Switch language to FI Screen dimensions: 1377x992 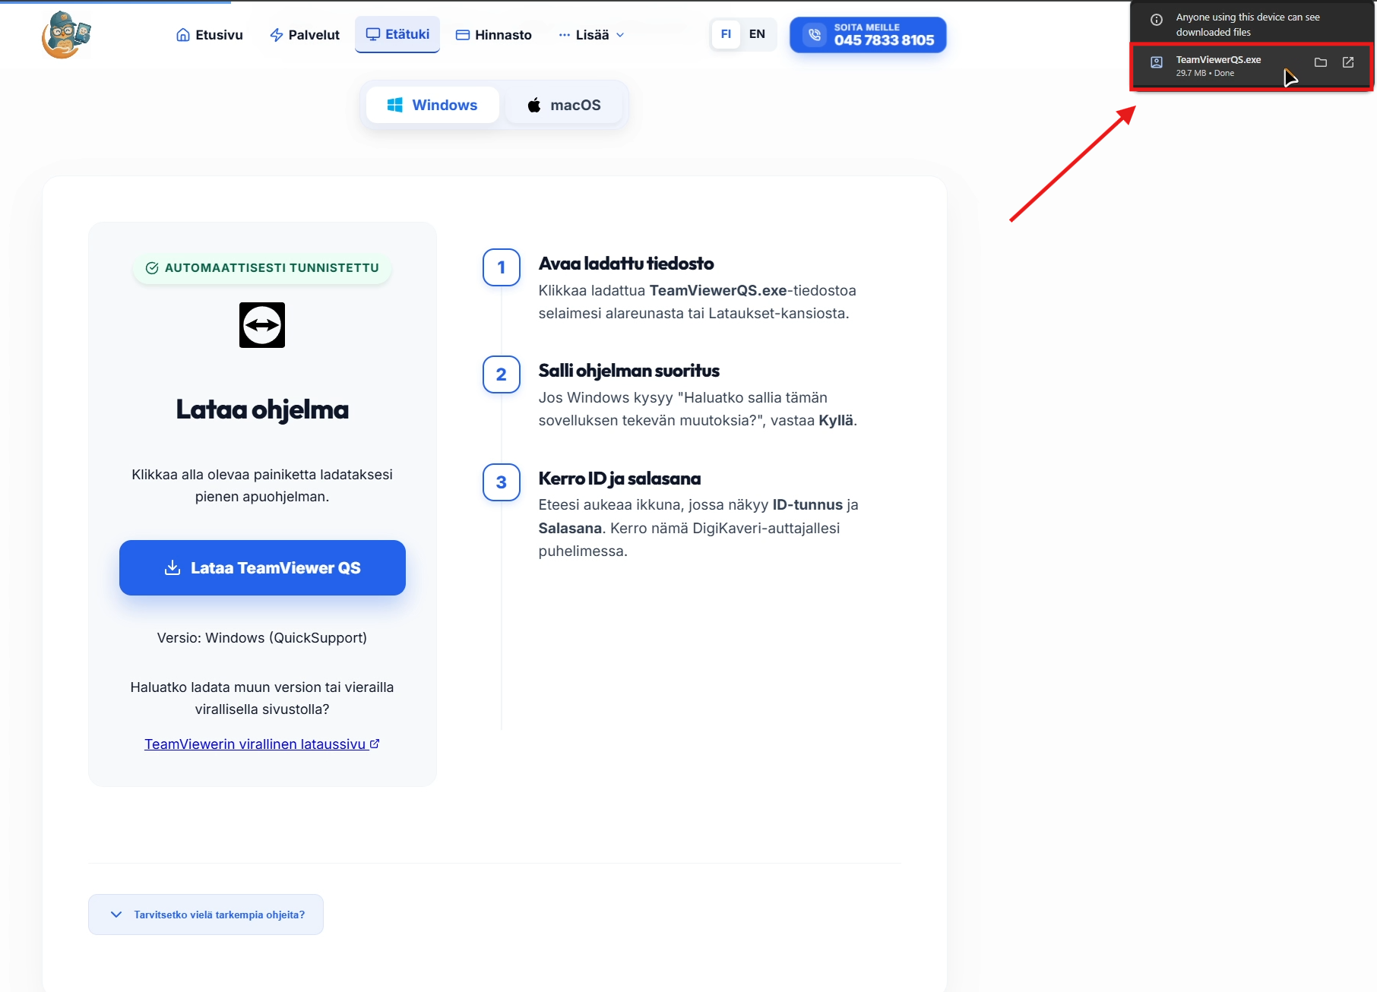726,34
